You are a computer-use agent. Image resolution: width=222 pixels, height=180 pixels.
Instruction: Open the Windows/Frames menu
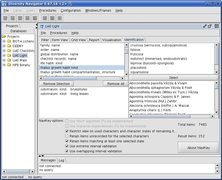click(x=98, y=11)
